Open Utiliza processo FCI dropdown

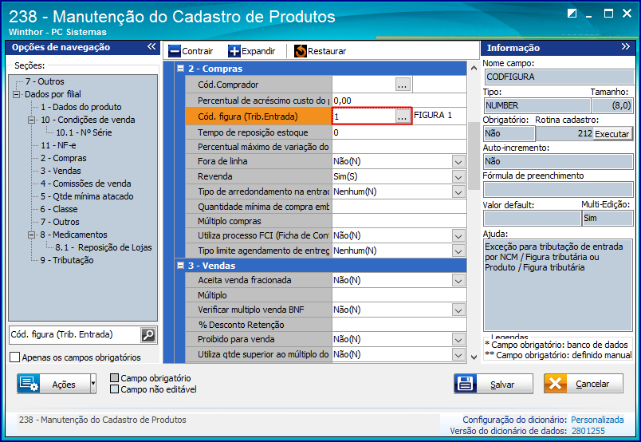pyautogui.click(x=458, y=235)
